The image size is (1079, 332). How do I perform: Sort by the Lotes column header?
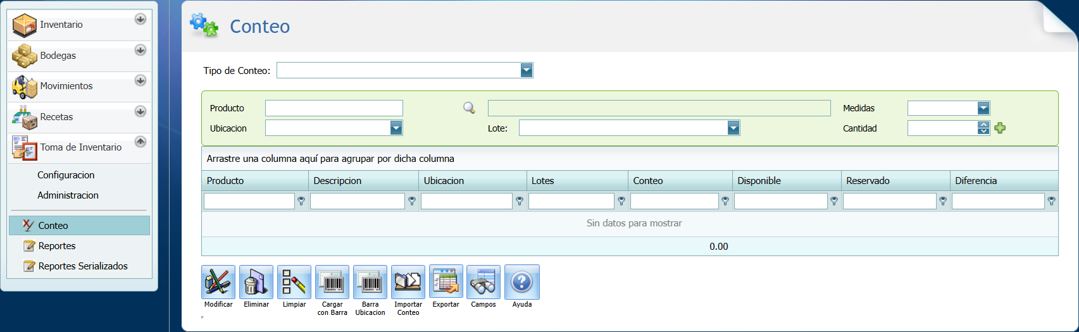578,181
